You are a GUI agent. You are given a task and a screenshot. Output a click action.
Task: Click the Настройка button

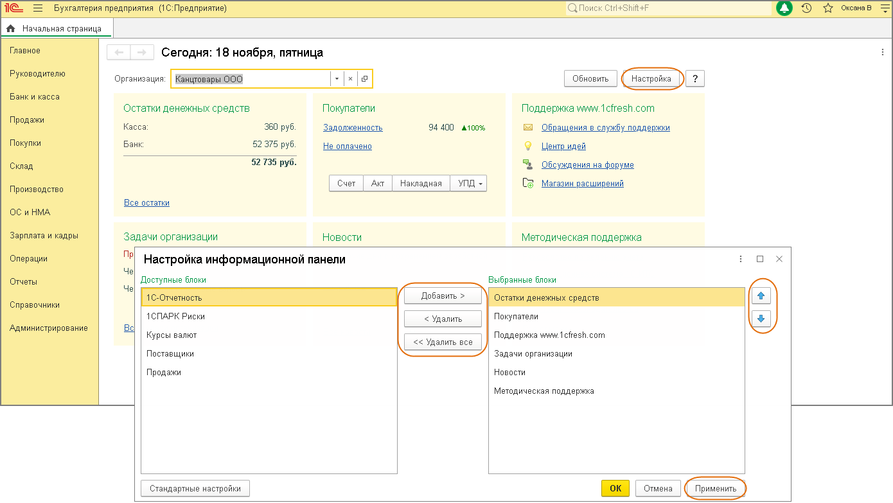651,78
